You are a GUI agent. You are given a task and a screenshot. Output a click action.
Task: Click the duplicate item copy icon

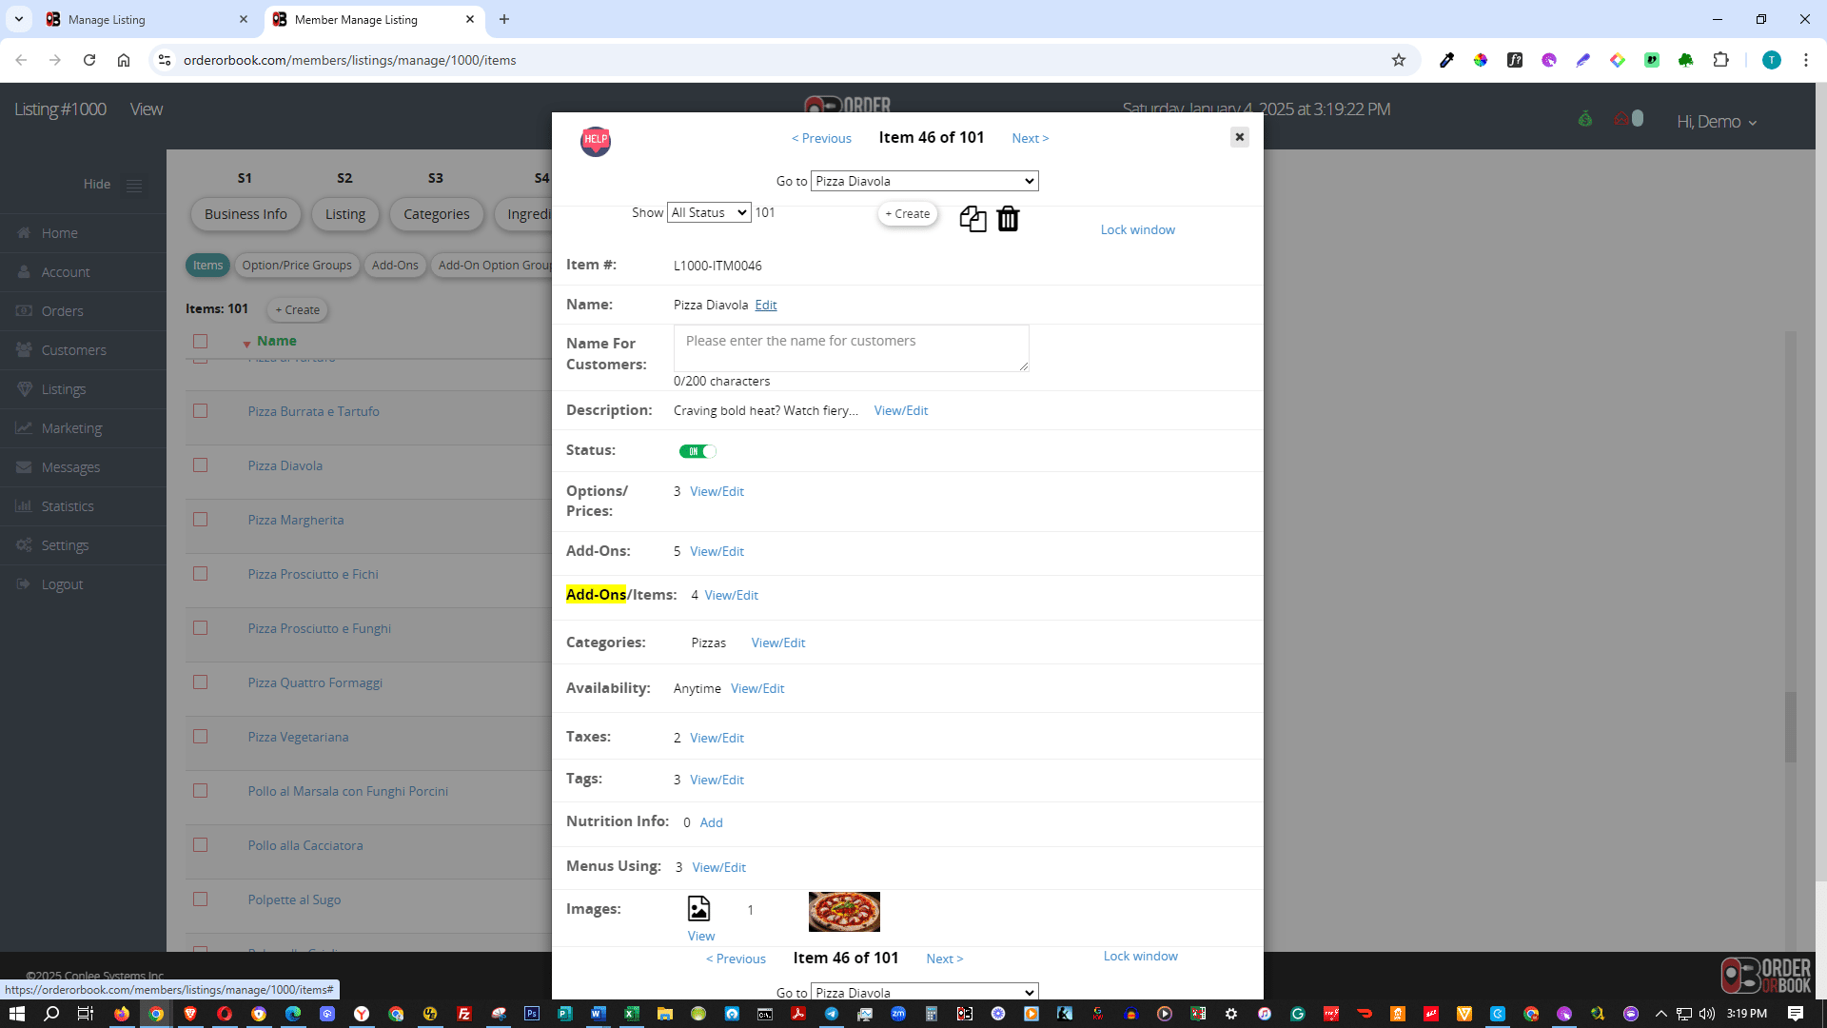(x=972, y=219)
